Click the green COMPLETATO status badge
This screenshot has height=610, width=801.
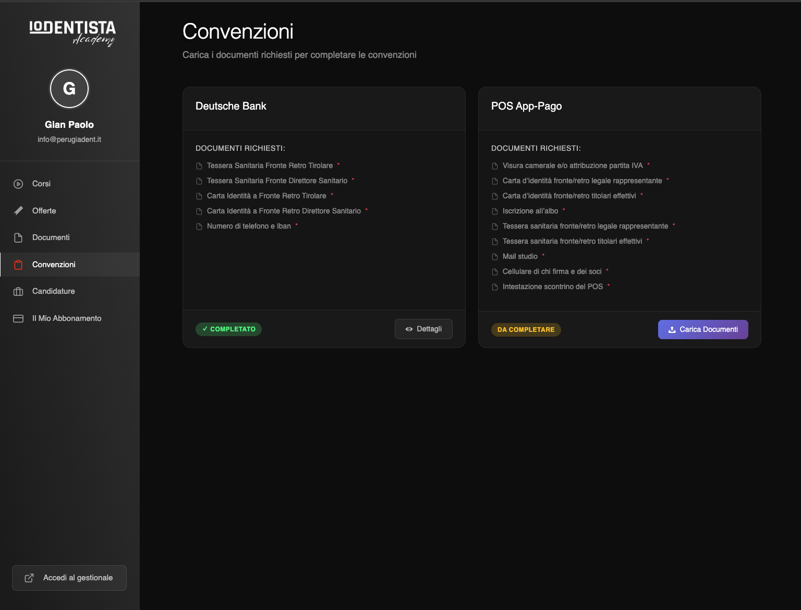pos(228,329)
